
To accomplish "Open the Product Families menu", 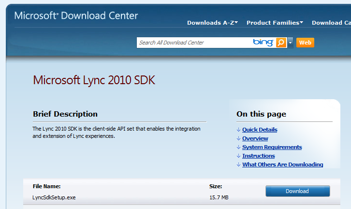I will point(275,23).
